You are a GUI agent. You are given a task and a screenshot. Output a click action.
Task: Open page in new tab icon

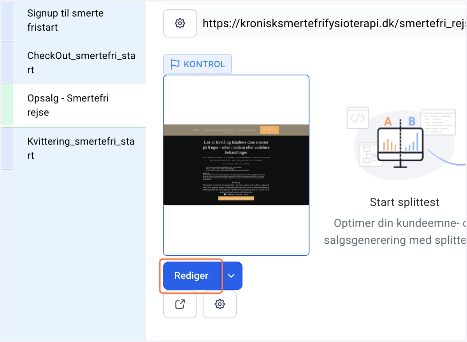coord(180,304)
